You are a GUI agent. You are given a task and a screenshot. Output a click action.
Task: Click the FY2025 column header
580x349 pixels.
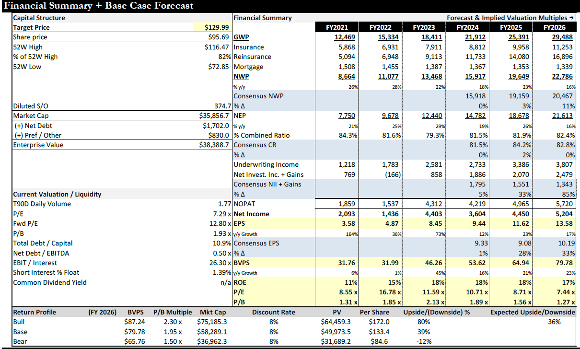coord(511,27)
